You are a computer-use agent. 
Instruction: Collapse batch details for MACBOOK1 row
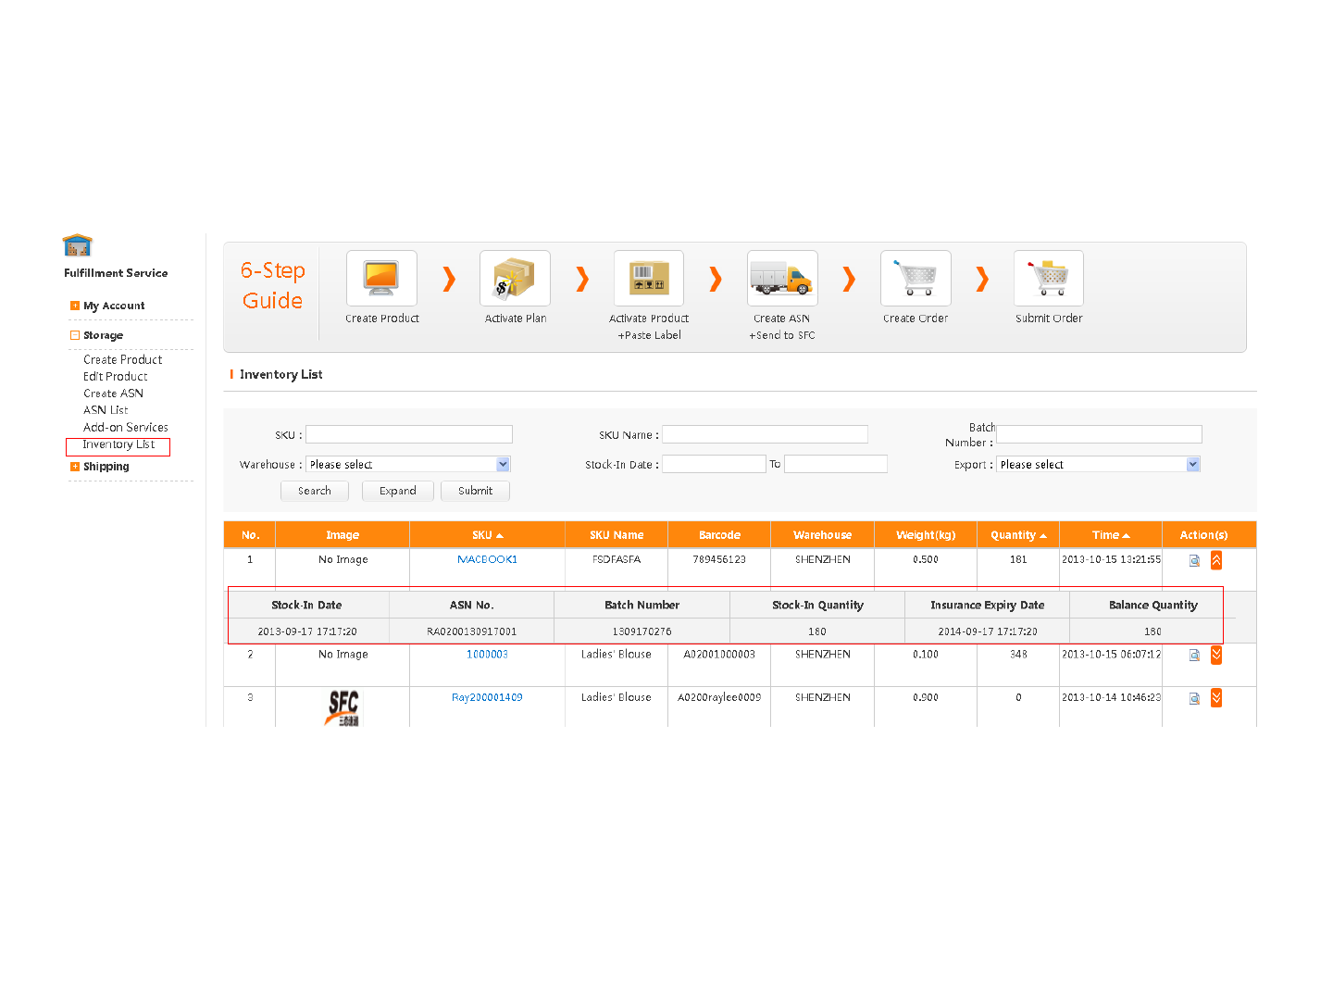tap(1216, 560)
